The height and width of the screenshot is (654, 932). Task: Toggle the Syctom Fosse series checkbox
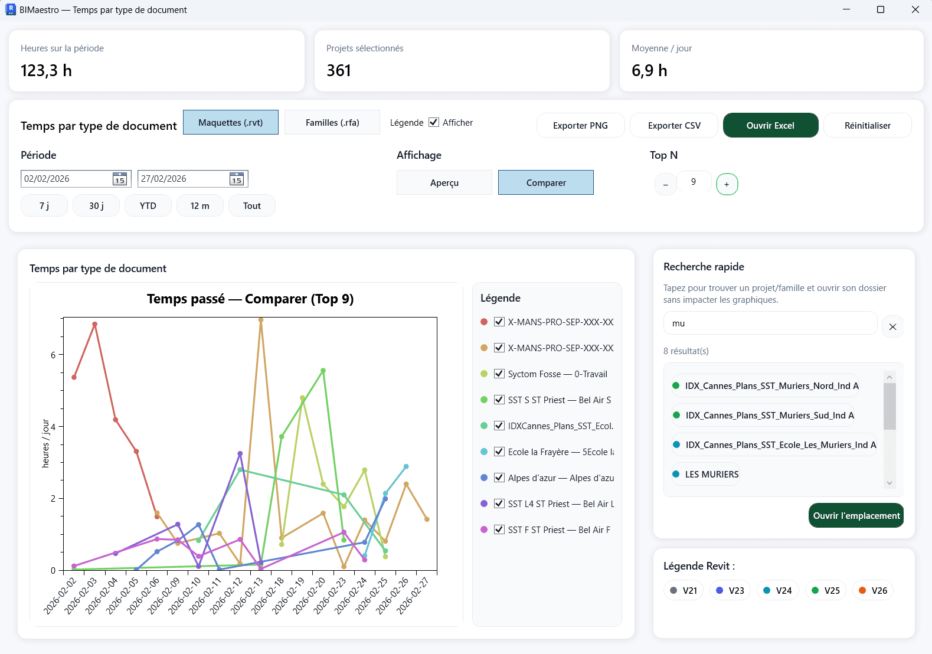pos(499,374)
